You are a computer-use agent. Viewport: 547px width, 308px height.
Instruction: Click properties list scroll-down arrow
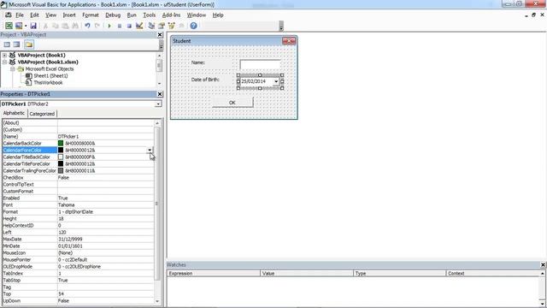(157, 301)
